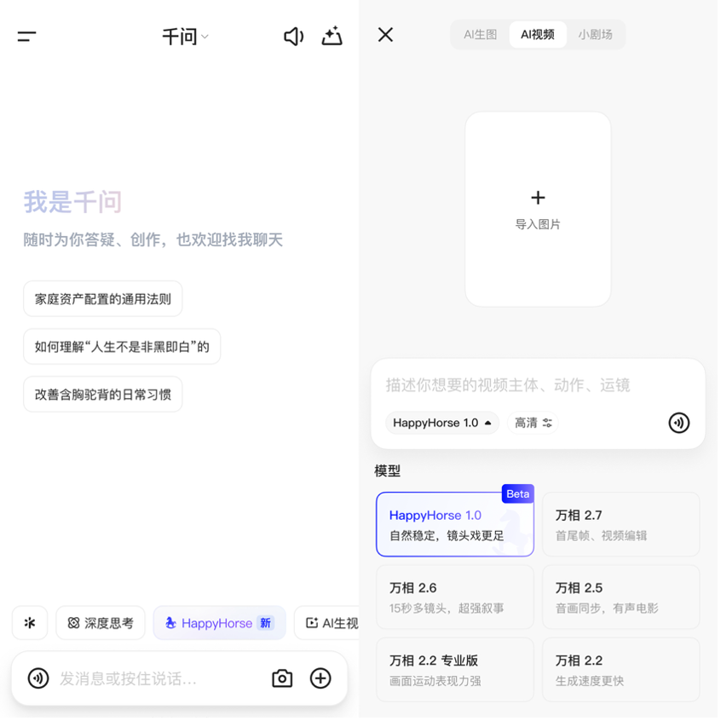Image resolution: width=721 pixels, height=721 pixels.
Task: Start a new chat with sparkle icon
Action: [332, 36]
